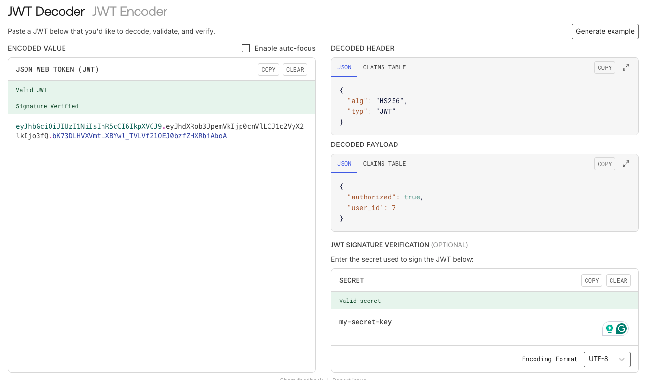This screenshot has height=380, width=650.
Task: Click into the my-secret-key input field
Action: (433, 322)
